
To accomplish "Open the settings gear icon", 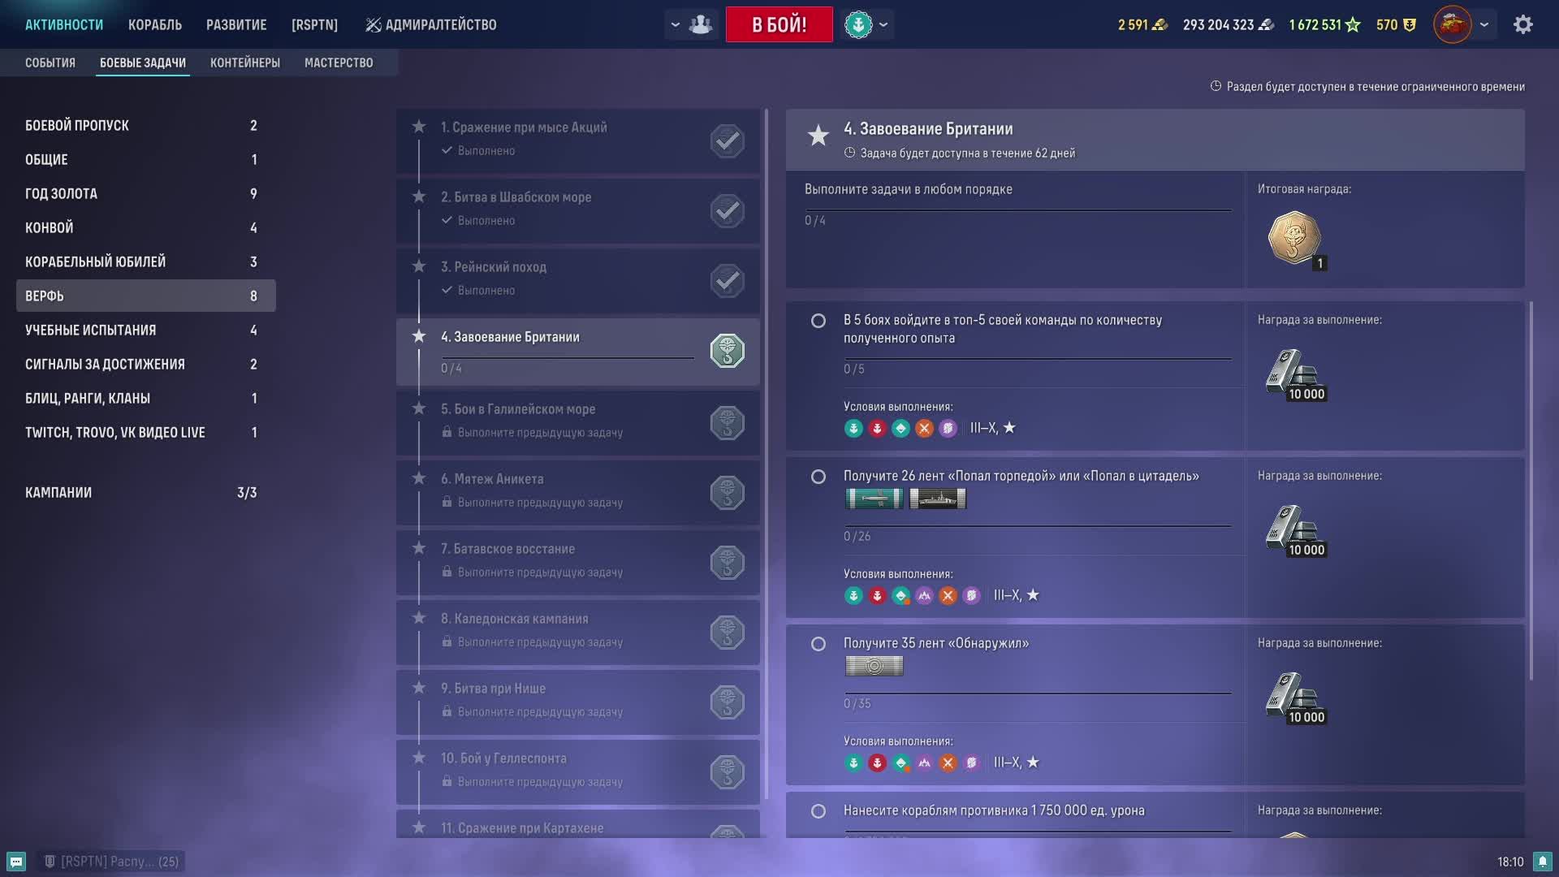I will click(1522, 24).
